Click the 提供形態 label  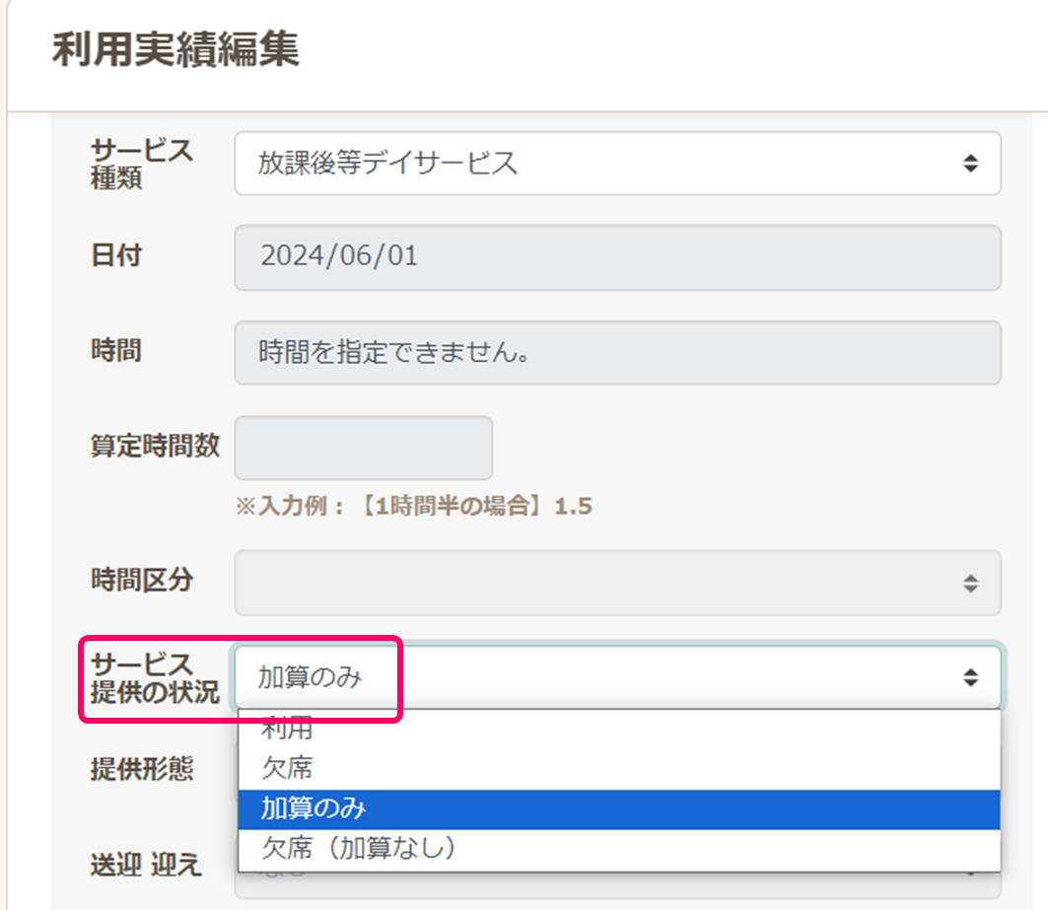[142, 770]
